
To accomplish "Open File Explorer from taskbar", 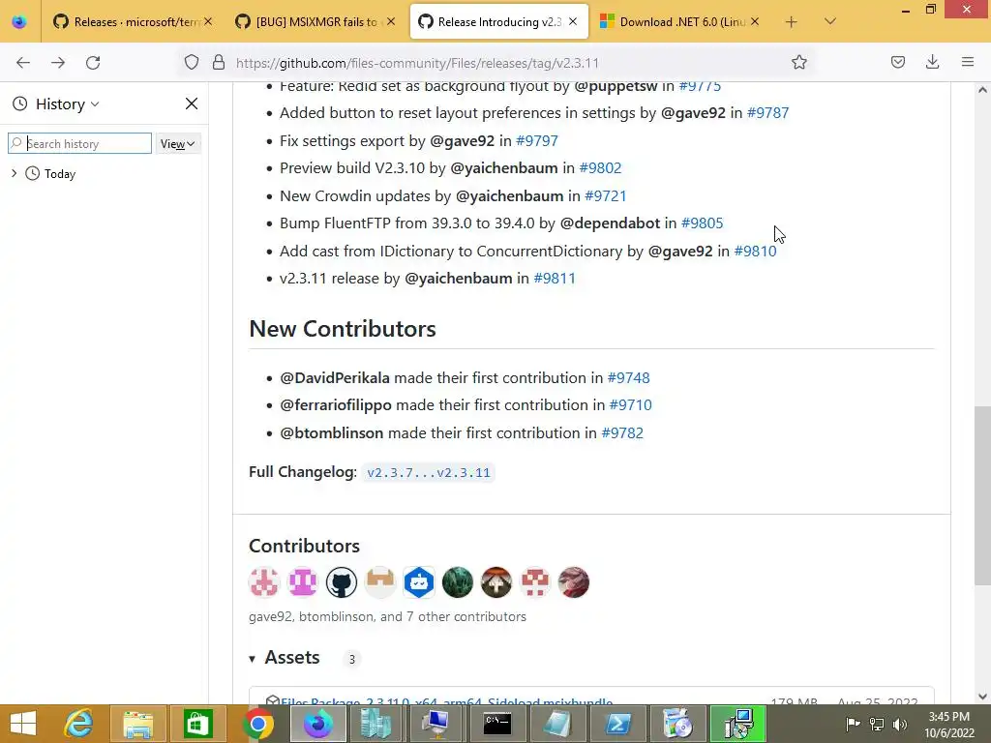I will pos(137,724).
